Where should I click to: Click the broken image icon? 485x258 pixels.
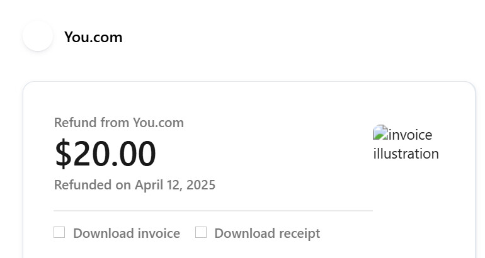coord(379,132)
